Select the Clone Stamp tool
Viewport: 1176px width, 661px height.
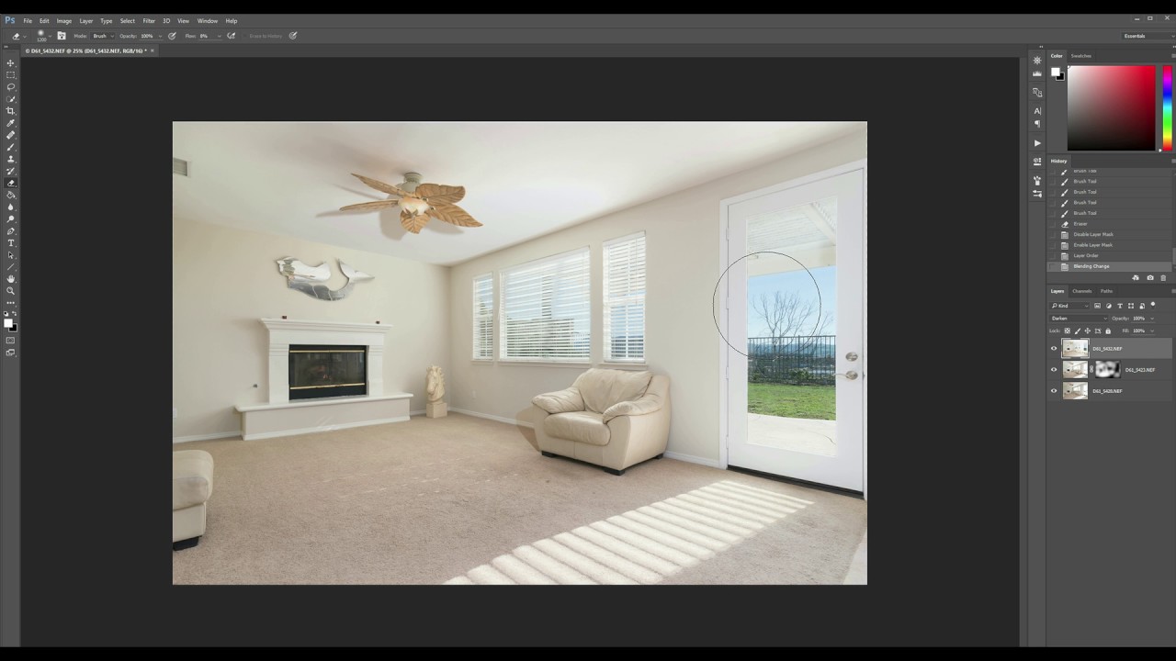click(x=10, y=159)
